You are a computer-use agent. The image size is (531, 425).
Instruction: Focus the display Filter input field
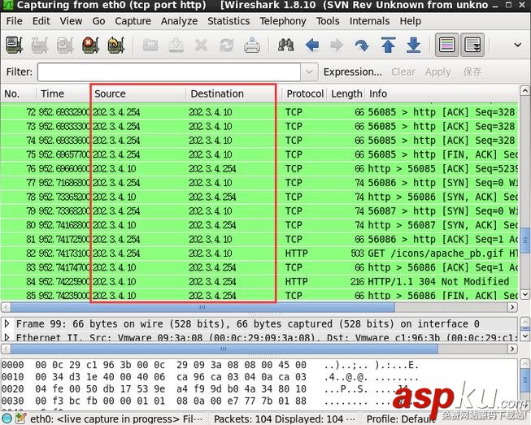[x=168, y=72]
